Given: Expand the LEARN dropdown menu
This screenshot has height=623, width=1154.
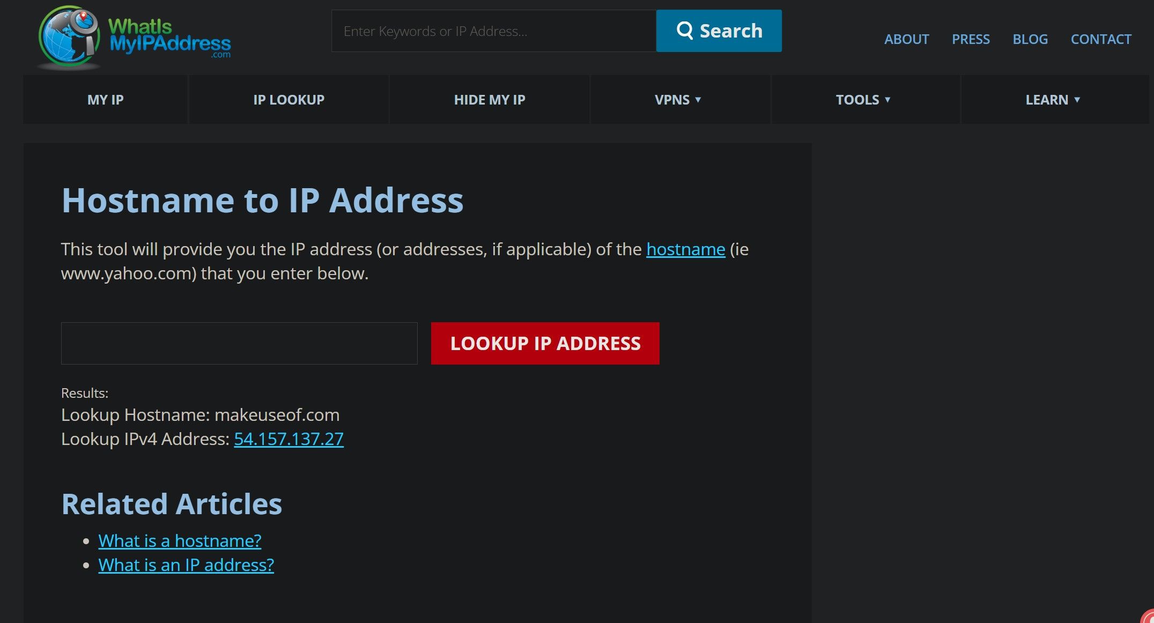Looking at the screenshot, I should pyautogui.click(x=1053, y=99).
